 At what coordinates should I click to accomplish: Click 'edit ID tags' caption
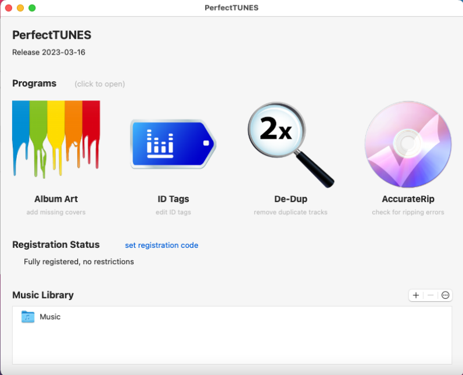[173, 212]
